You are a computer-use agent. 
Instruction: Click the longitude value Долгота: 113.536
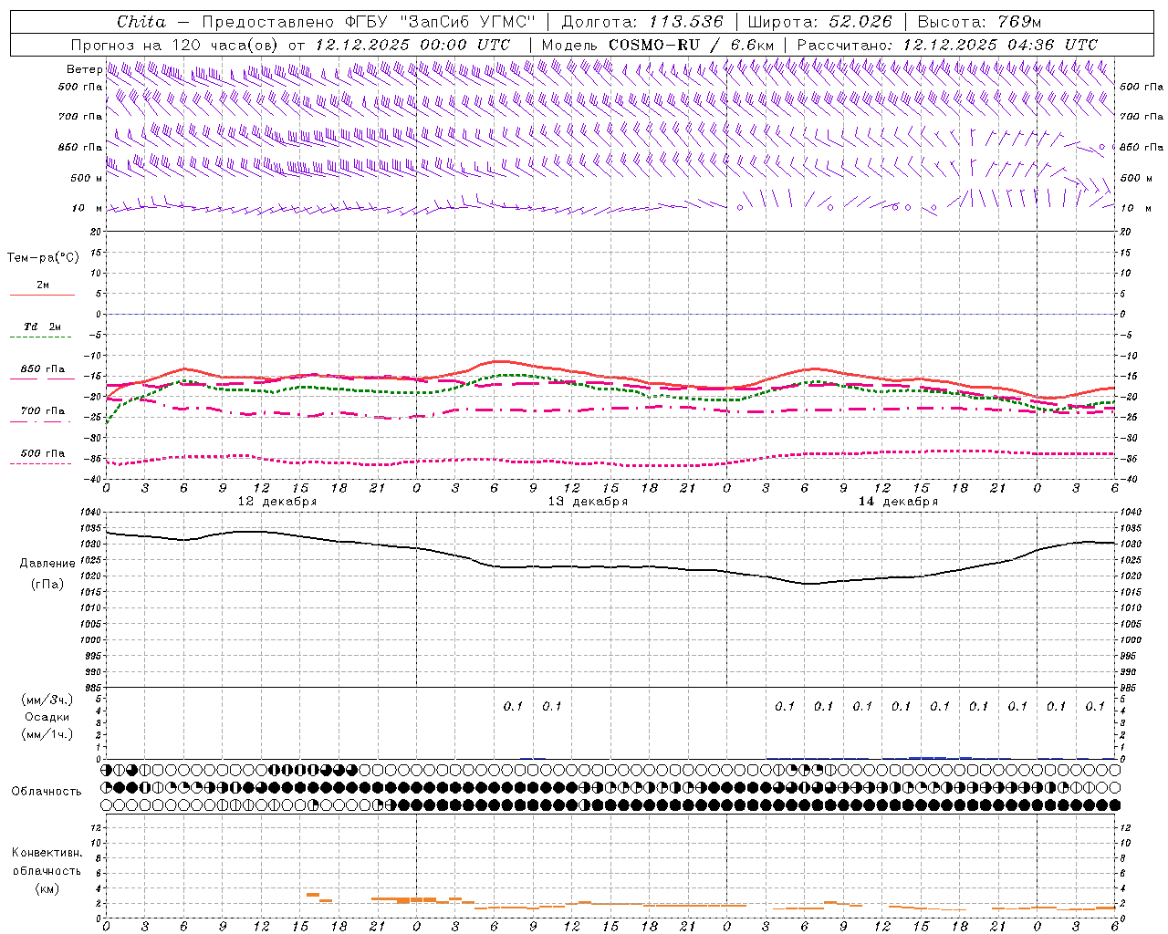coord(642,22)
